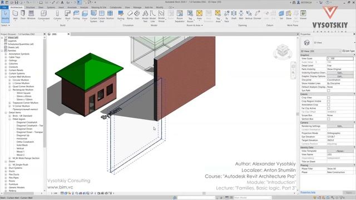Viewport: 356px width, 200px height.
Task: Enable the Crop View checkbox
Action: click(x=329, y=98)
